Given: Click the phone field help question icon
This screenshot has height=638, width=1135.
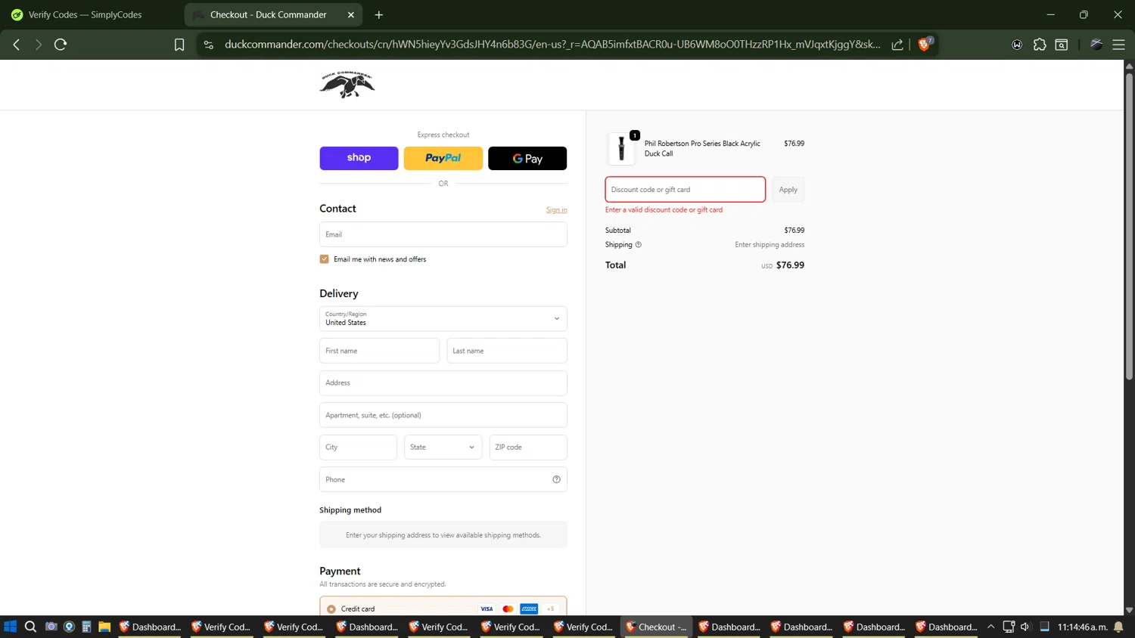Looking at the screenshot, I should coord(556,479).
